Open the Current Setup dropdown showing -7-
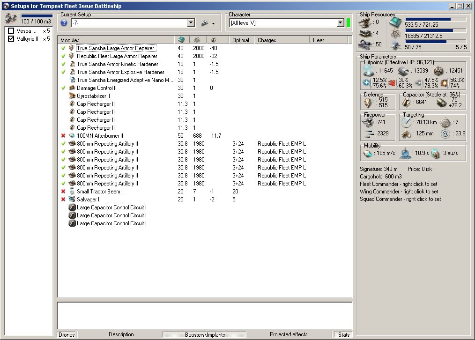The image size is (475, 340). pos(191,22)
